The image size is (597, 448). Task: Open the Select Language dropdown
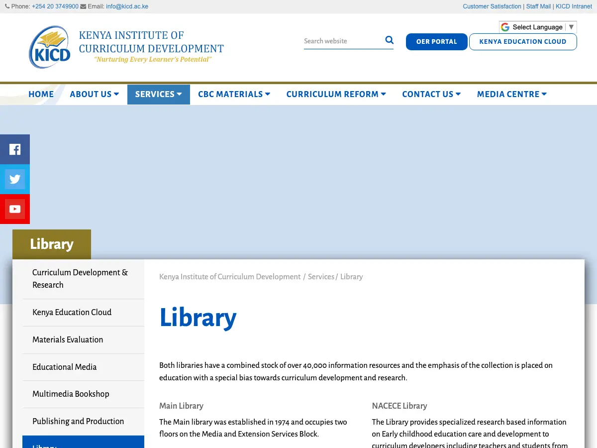tap(538, 27)
